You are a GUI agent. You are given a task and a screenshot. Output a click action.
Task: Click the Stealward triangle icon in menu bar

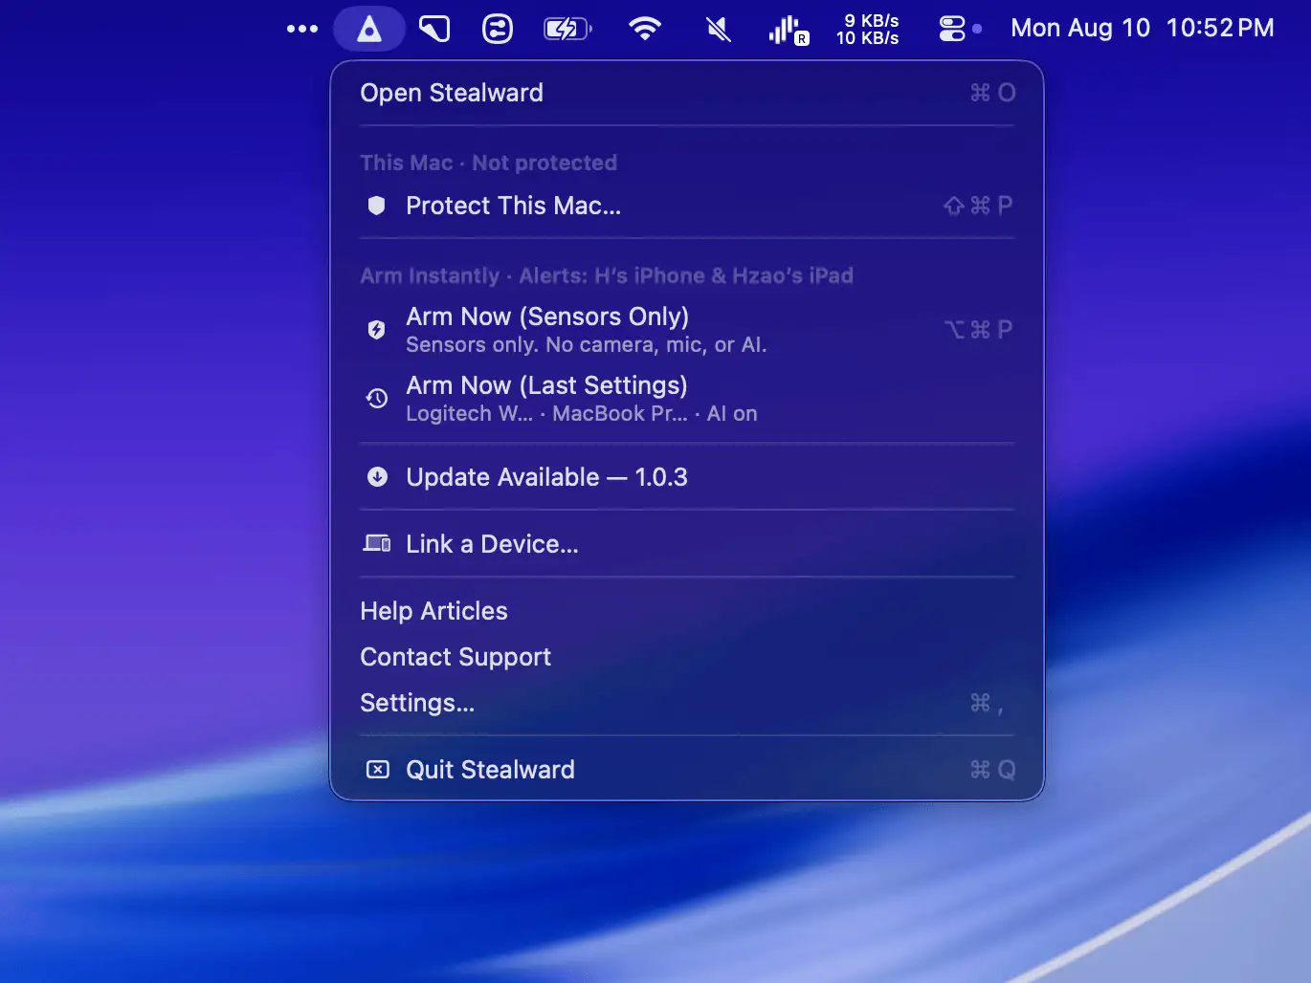pos(369,29)
